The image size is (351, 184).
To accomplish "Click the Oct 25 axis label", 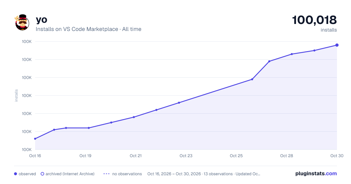I will point(236,156).
